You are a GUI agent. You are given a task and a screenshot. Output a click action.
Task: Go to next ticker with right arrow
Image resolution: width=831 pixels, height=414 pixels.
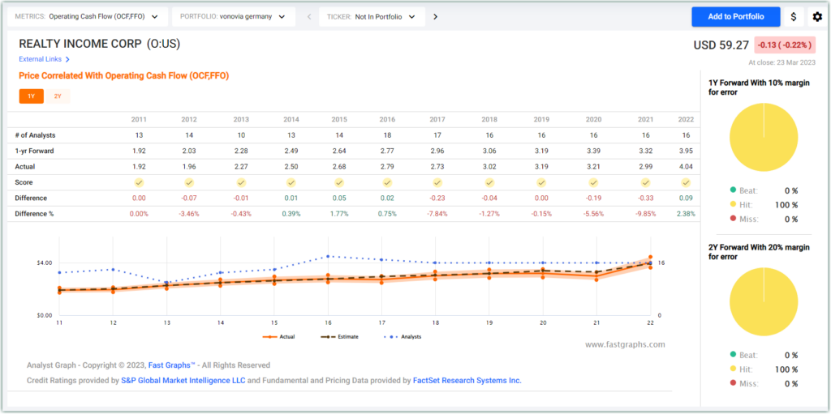pos(435,17)
